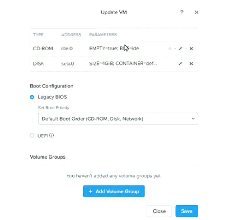Select the Legacy BIOS radio button
Screen dimensions: 234x220
pos(32,97)
